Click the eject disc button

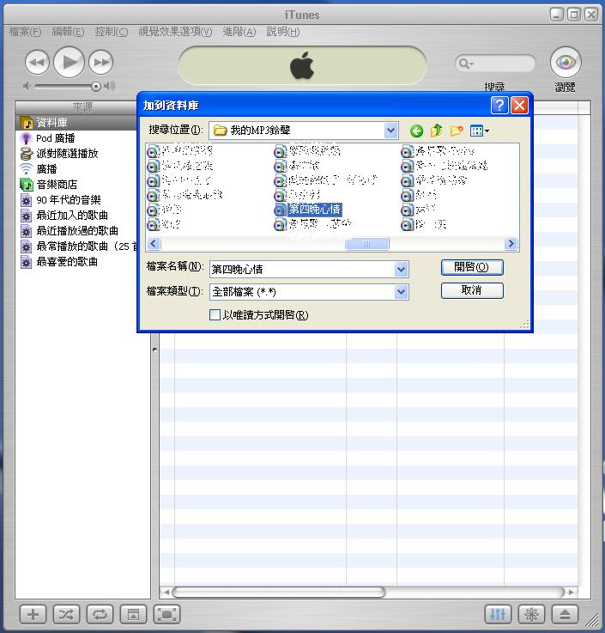(565, 614)
